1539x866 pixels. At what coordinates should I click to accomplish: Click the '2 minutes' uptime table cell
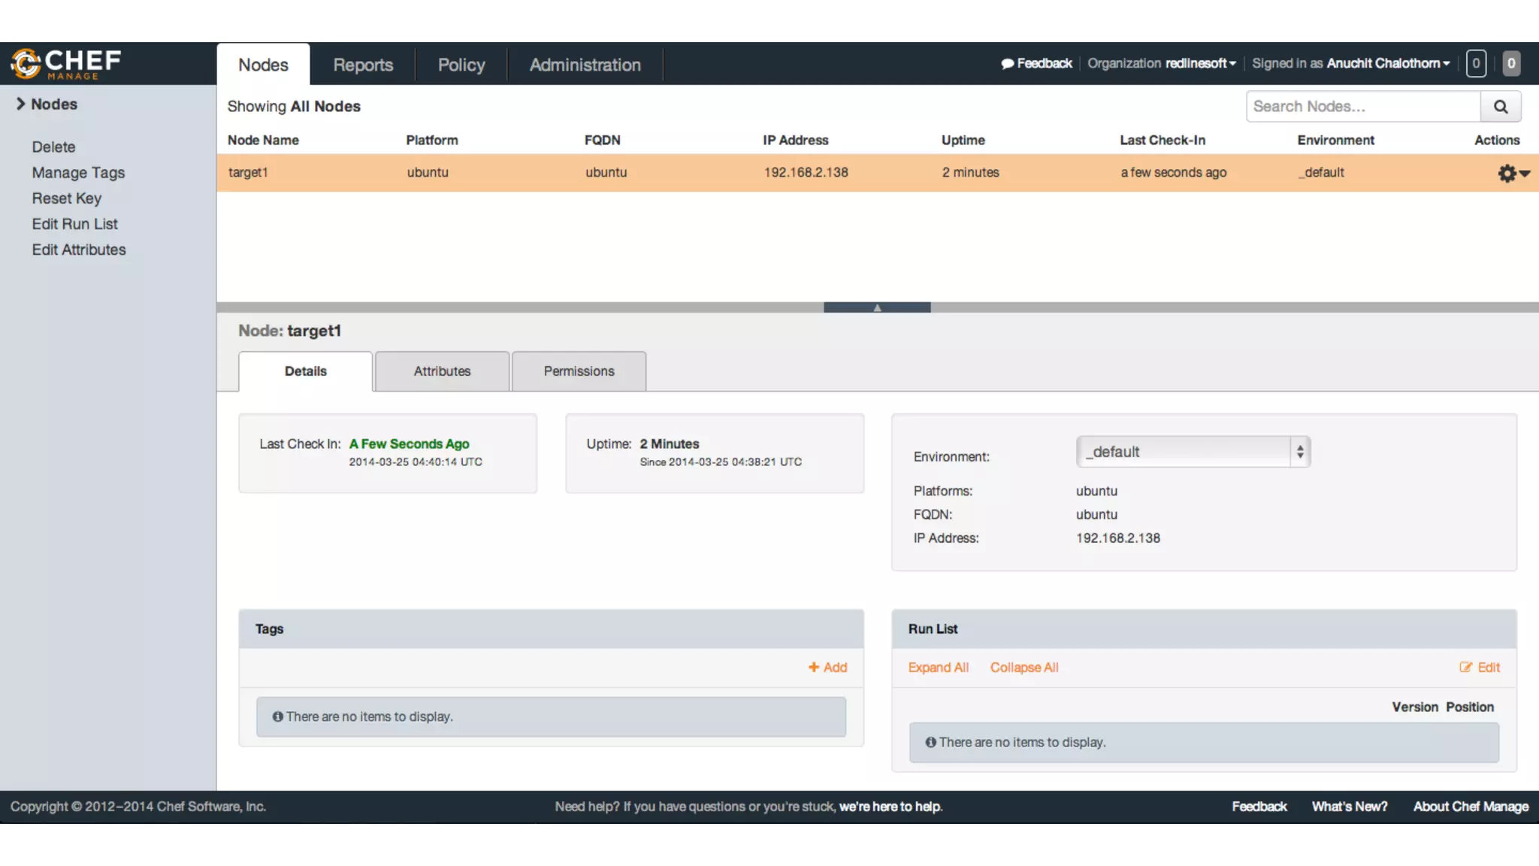click(971, 172)
